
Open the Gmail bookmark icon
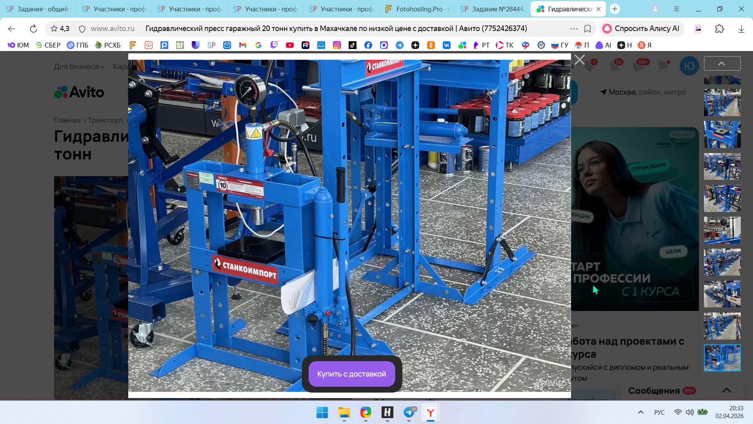click(242, 45)
